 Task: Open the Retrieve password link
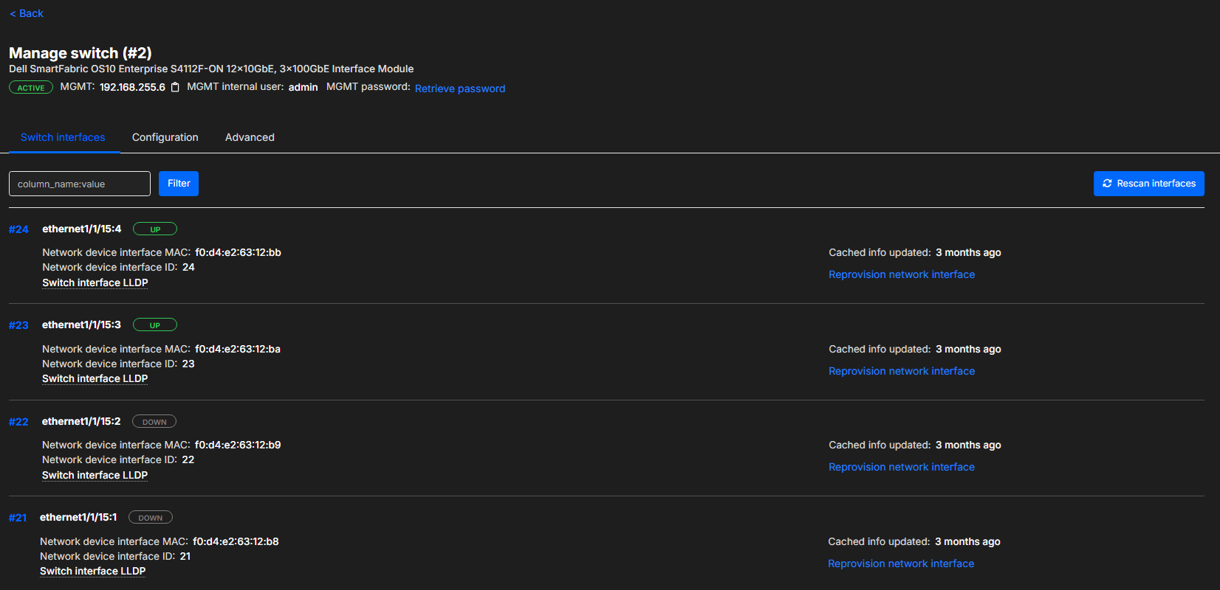(x=459, y=88)
